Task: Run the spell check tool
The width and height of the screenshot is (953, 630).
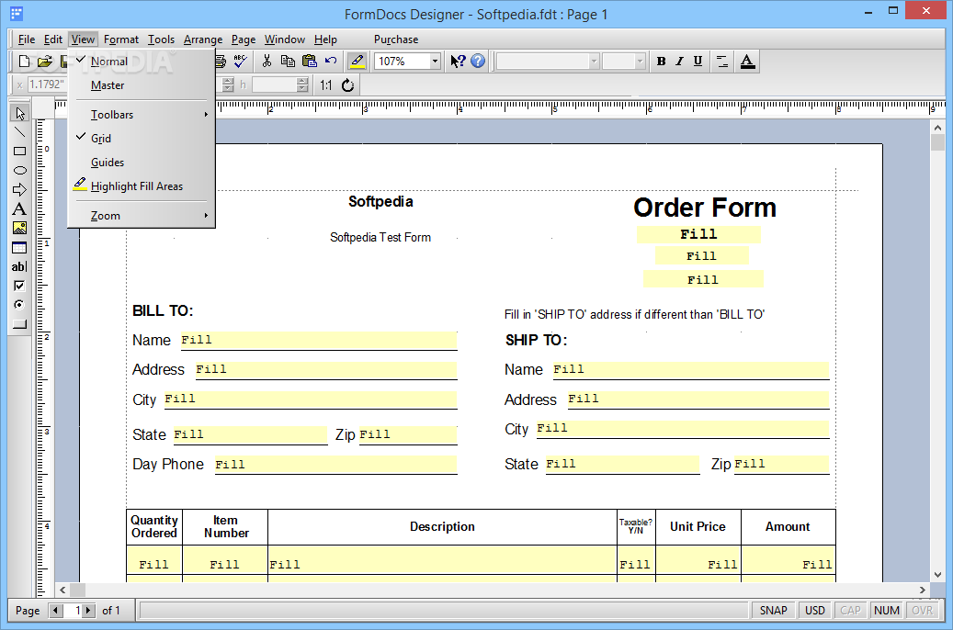Action: pyautogui.click(x=241, y=61)
